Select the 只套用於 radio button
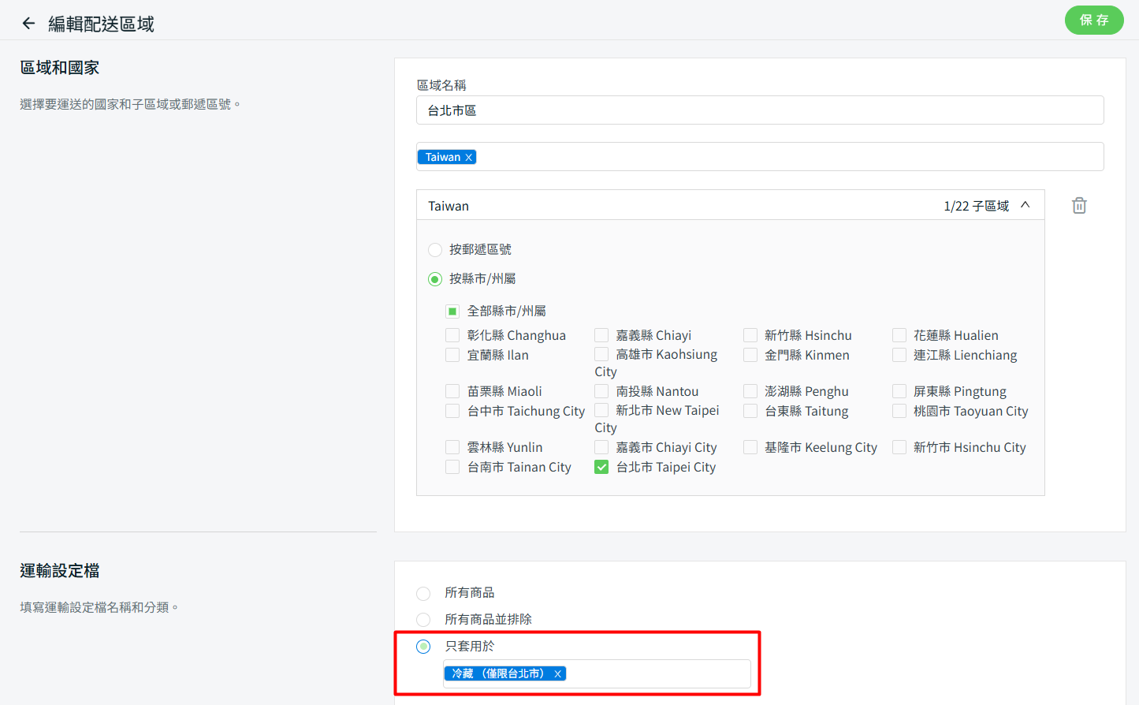This screenshot has width=1139, height=705. pos(423,647)
